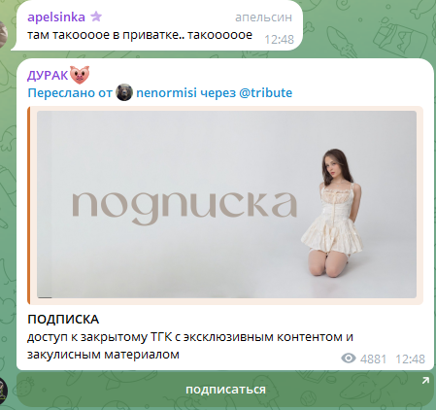Image resolution: width=436 pixels, height=410 pixels.
Task: Click the apelsinka sender name
Action: tap(56, 17)
